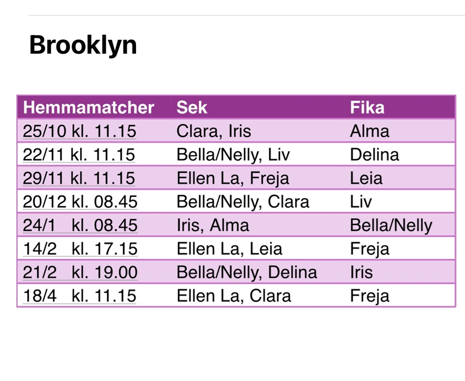This screenshot has width=465, height=381.
Task: Select the Fika cell reading Alma
Action: click(x=370, y=131)
